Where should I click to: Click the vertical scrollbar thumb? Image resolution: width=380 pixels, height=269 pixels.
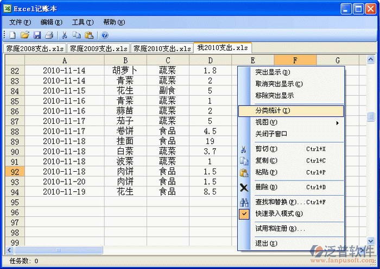click(371, 117)
